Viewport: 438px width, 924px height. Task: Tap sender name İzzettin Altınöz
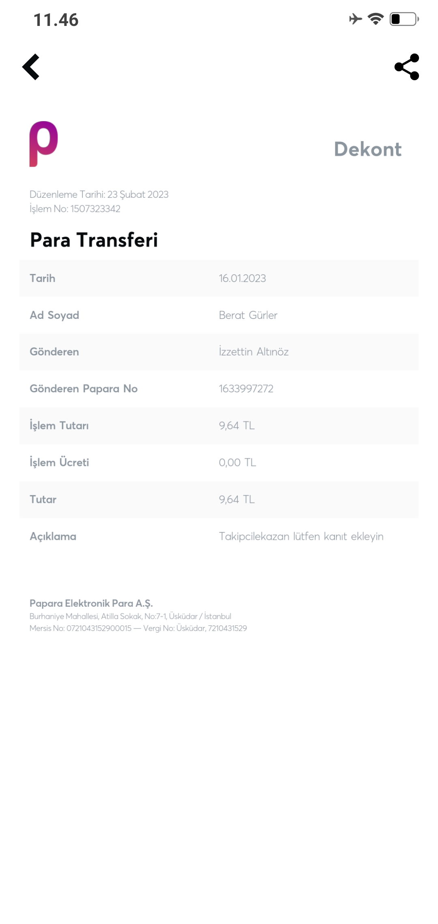tap(253, 352)
